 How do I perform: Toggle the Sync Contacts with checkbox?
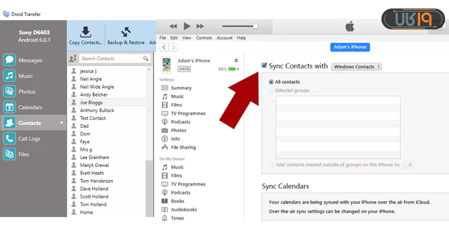[264, 66]
